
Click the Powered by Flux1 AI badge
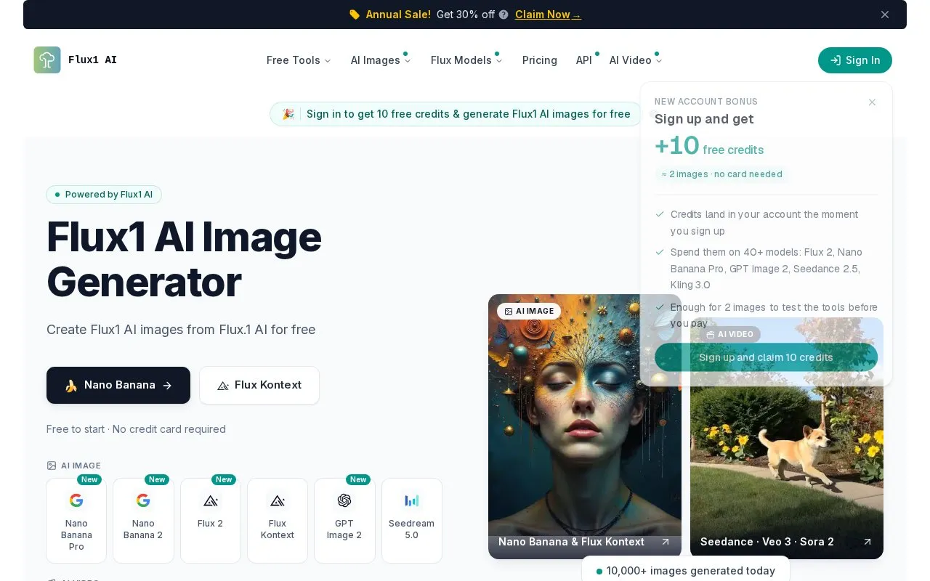(104, 195)
